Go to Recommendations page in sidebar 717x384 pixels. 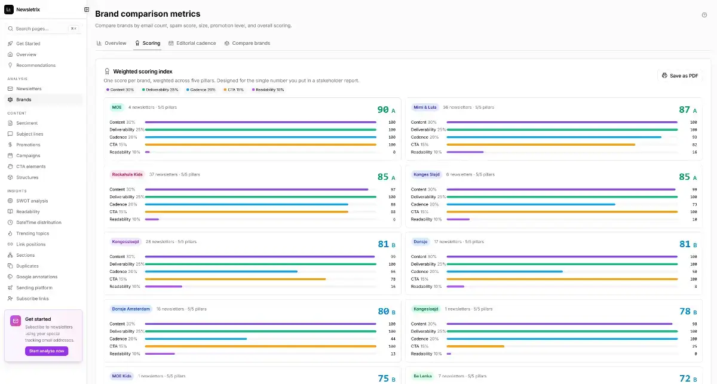pos(36,65)
